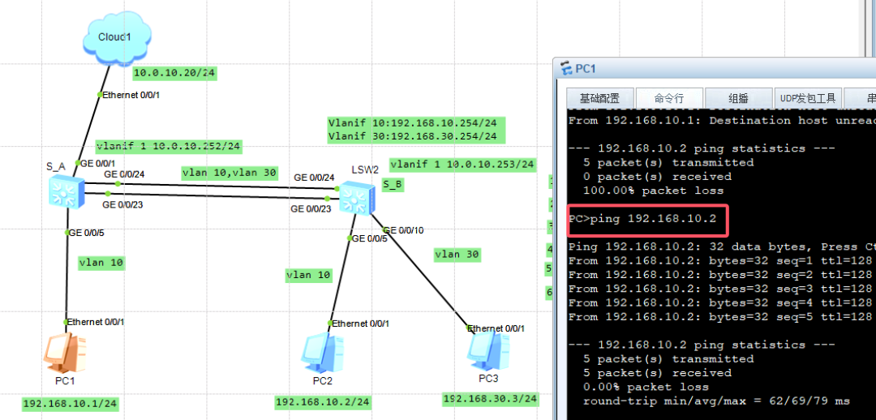The width and height of the screenshot is (876, 420).
Task: Click LSW2 port label GE 0/0/23
Action: 311,209
